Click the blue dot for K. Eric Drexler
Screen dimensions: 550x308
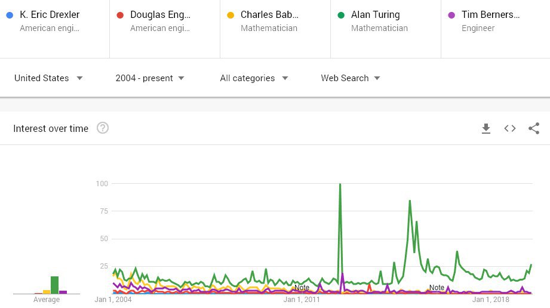point(10,15)
